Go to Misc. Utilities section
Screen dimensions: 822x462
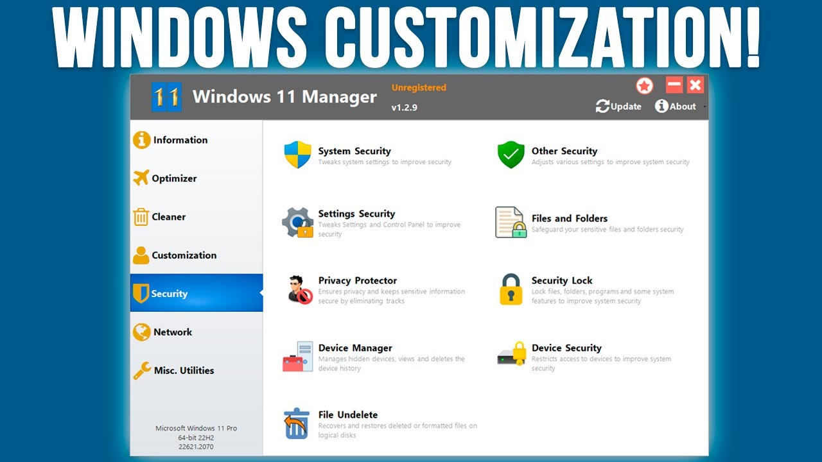[197, 370]
